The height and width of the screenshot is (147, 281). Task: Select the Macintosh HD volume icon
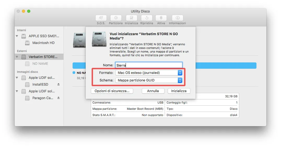(x=27, y=43)
